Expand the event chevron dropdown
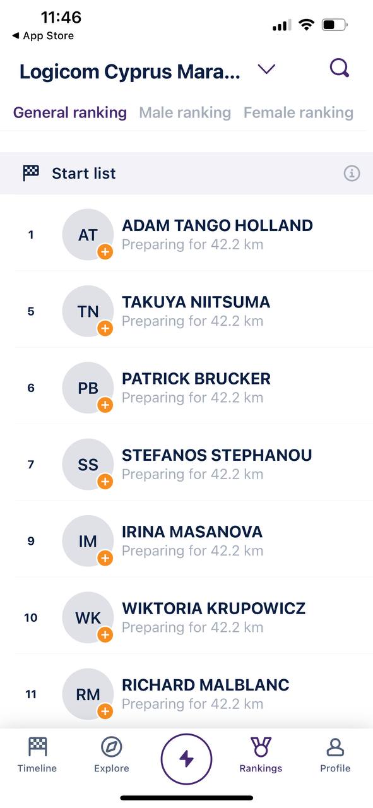Screen dimensions: 373x808 click(x=267, y=69)
